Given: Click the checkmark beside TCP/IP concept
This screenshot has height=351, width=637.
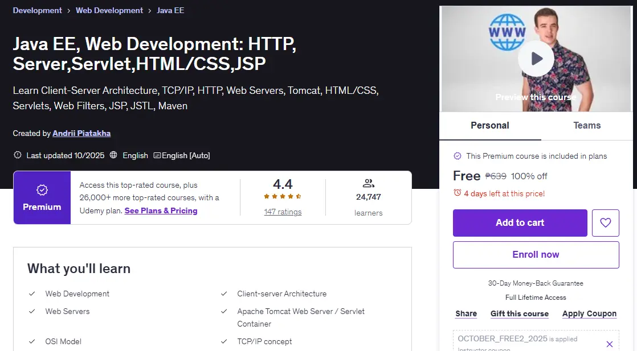Looking at the screenshot, I should (x=224, y=341).
